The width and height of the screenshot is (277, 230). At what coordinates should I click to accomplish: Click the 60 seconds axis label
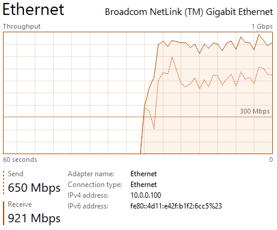pyautogui.click(x=20, y=160)
